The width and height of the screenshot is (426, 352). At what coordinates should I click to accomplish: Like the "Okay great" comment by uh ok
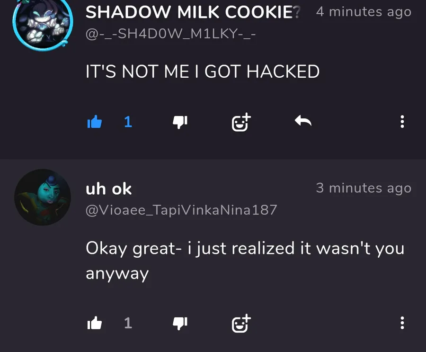coord(95,323)
